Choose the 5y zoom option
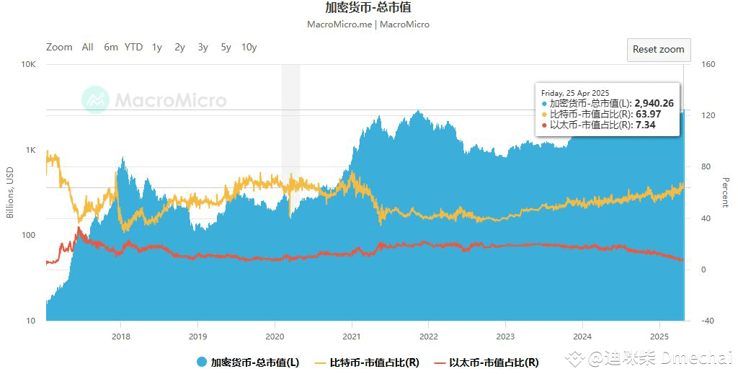This screenshot has width=738, height=374. (226, 47)
